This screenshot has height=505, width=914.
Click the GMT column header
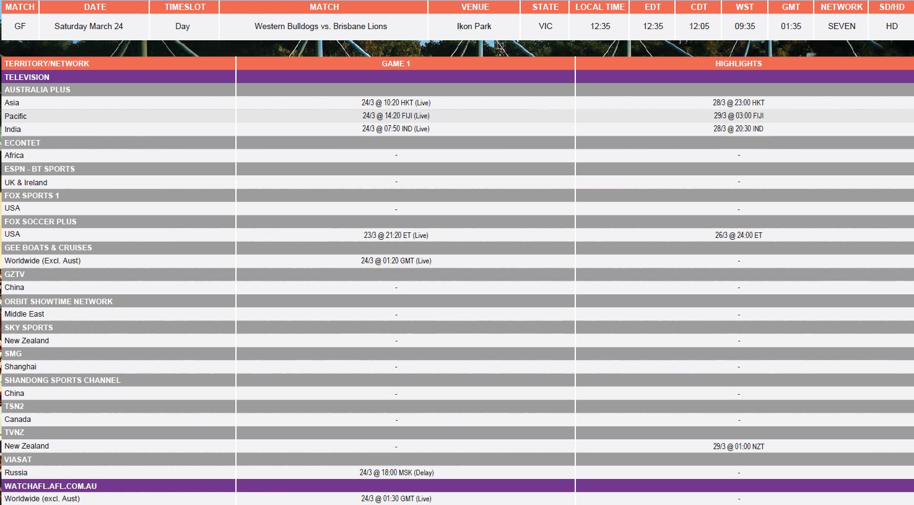tap(791, 7)
